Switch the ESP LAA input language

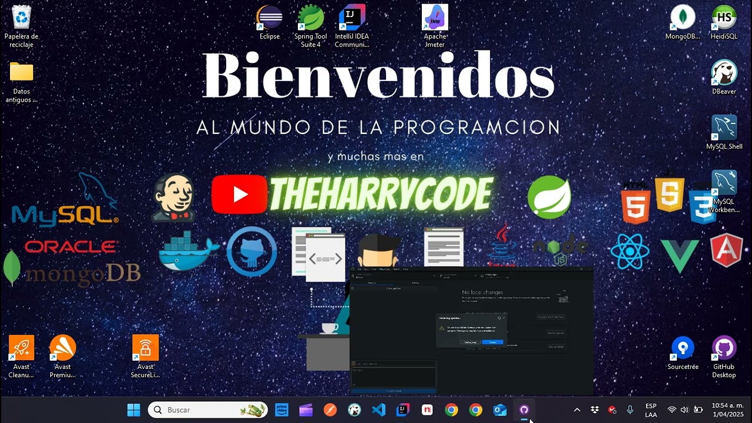point(651,410)
